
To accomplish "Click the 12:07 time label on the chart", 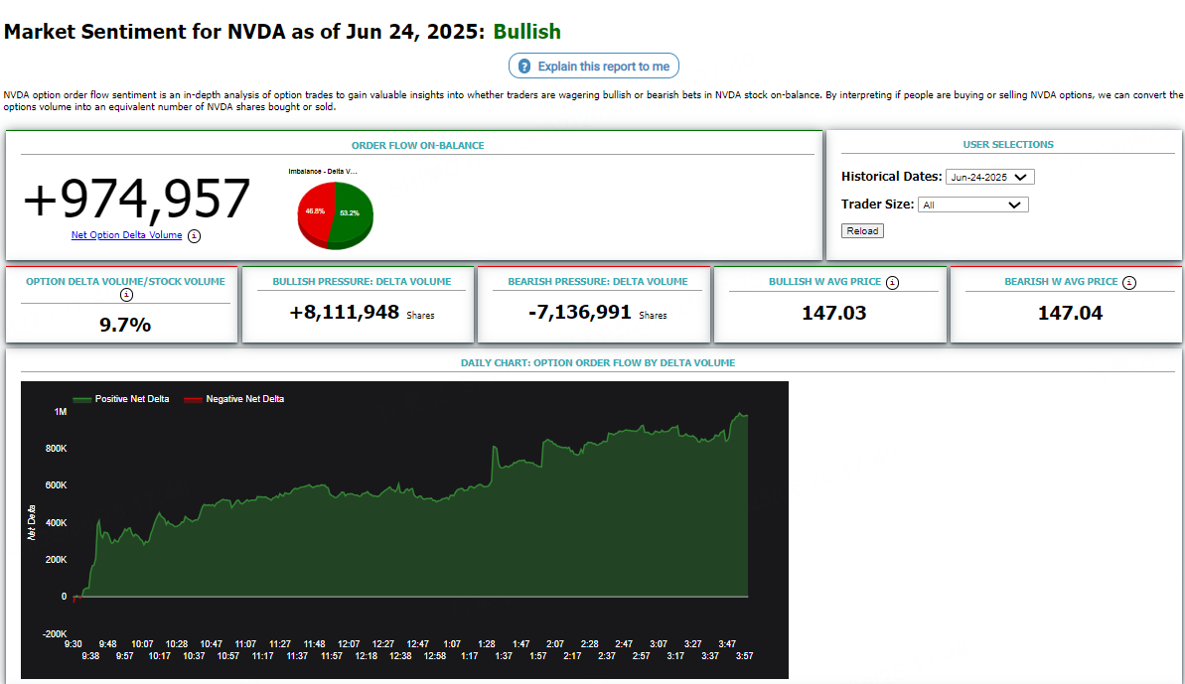I will (350, 644).
